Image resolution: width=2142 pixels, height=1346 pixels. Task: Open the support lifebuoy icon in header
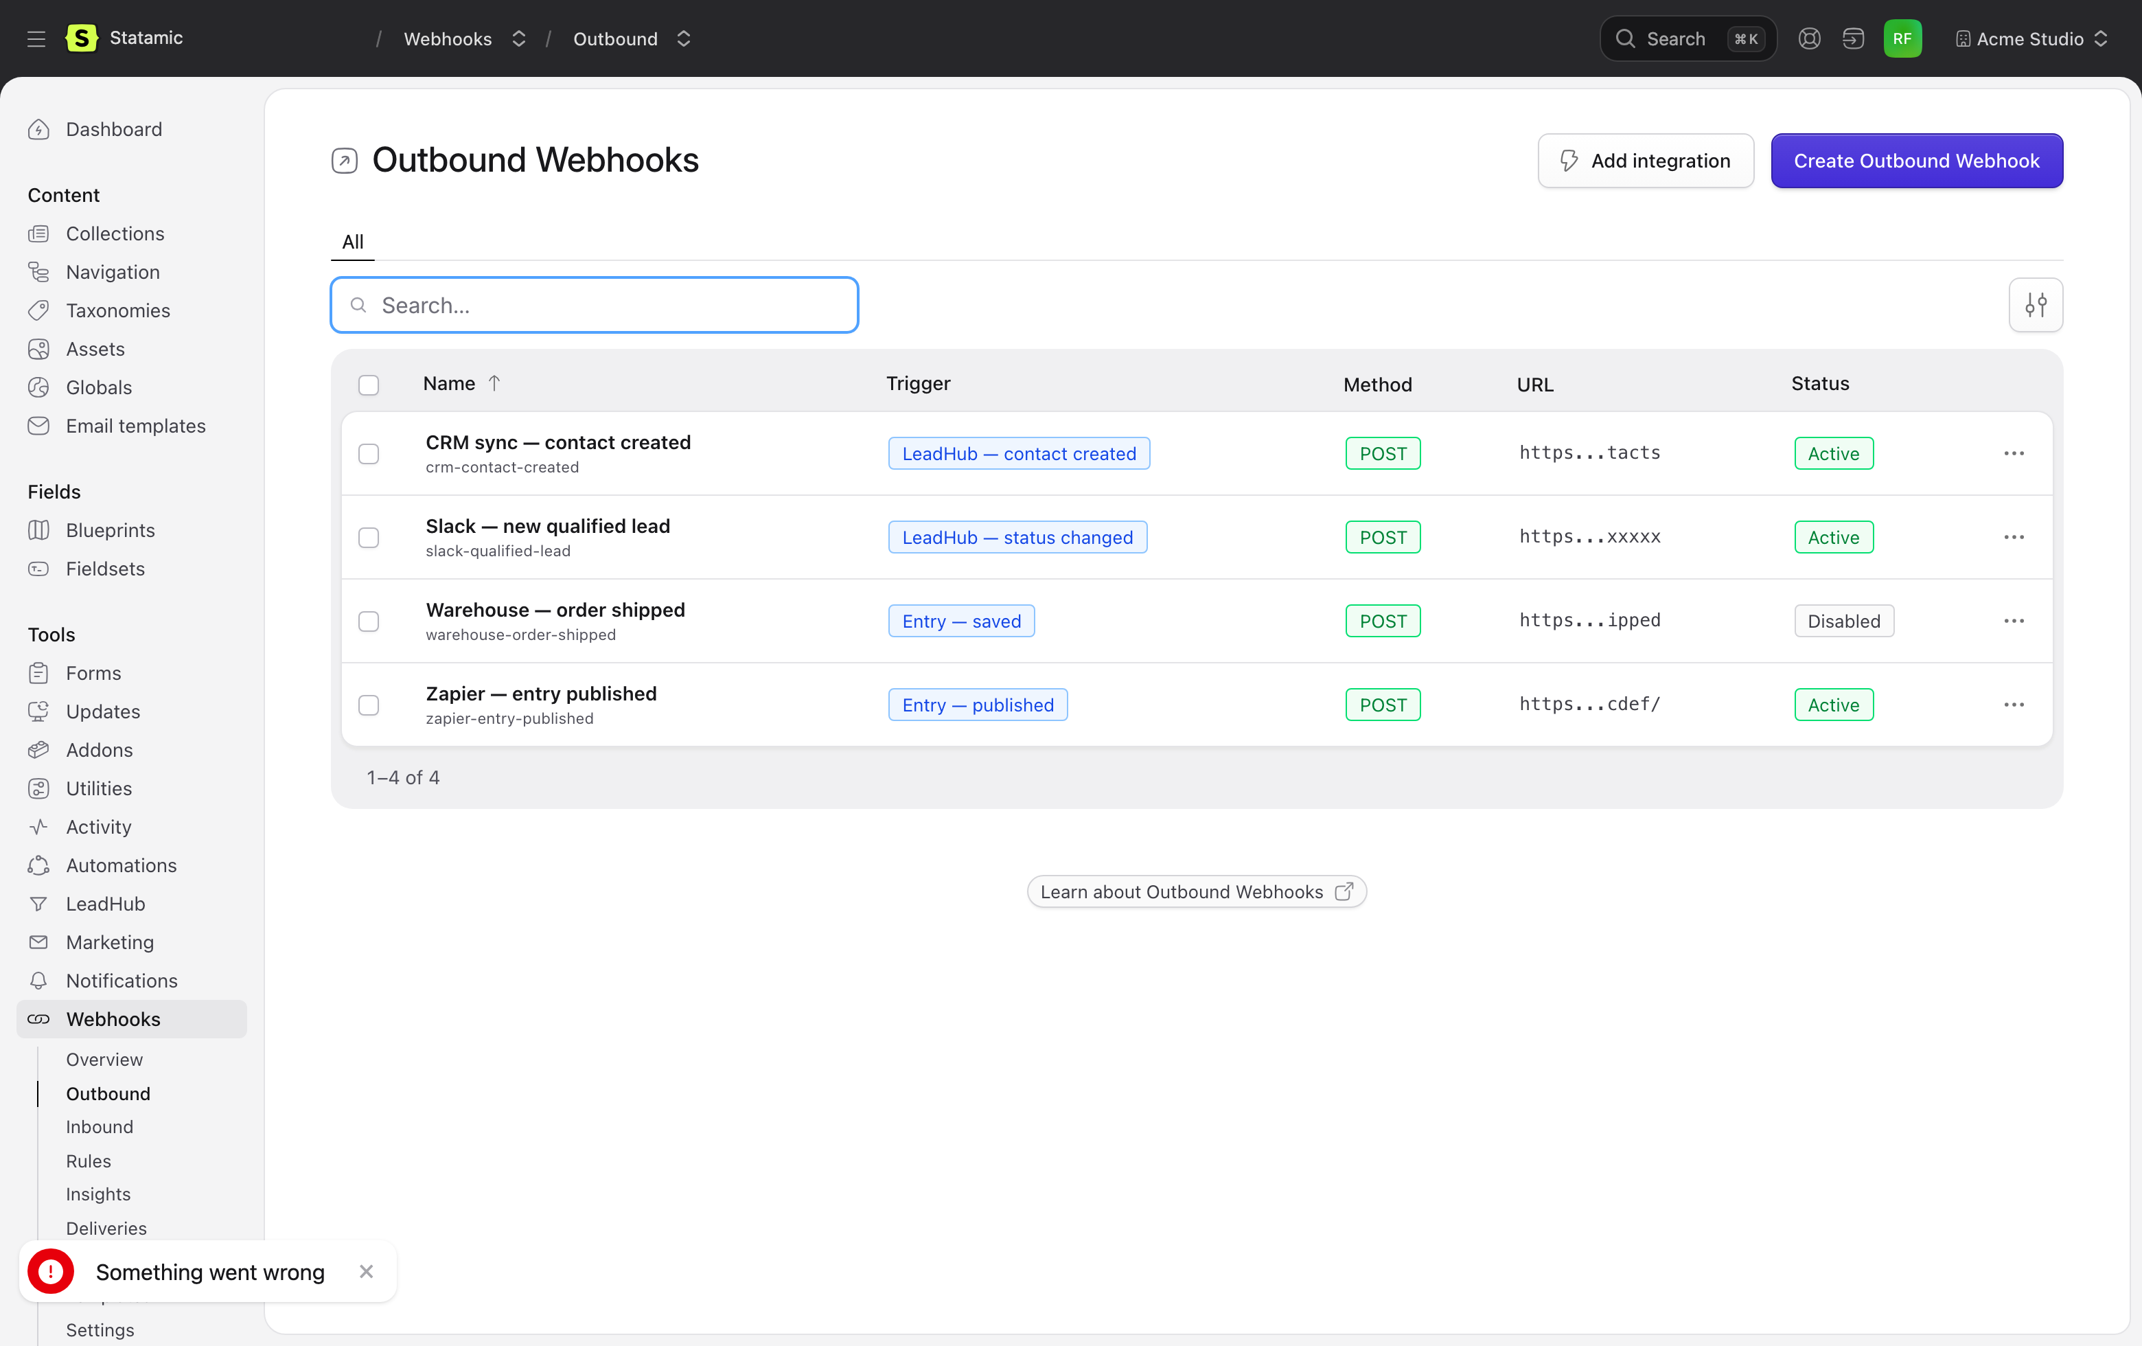1808,38
